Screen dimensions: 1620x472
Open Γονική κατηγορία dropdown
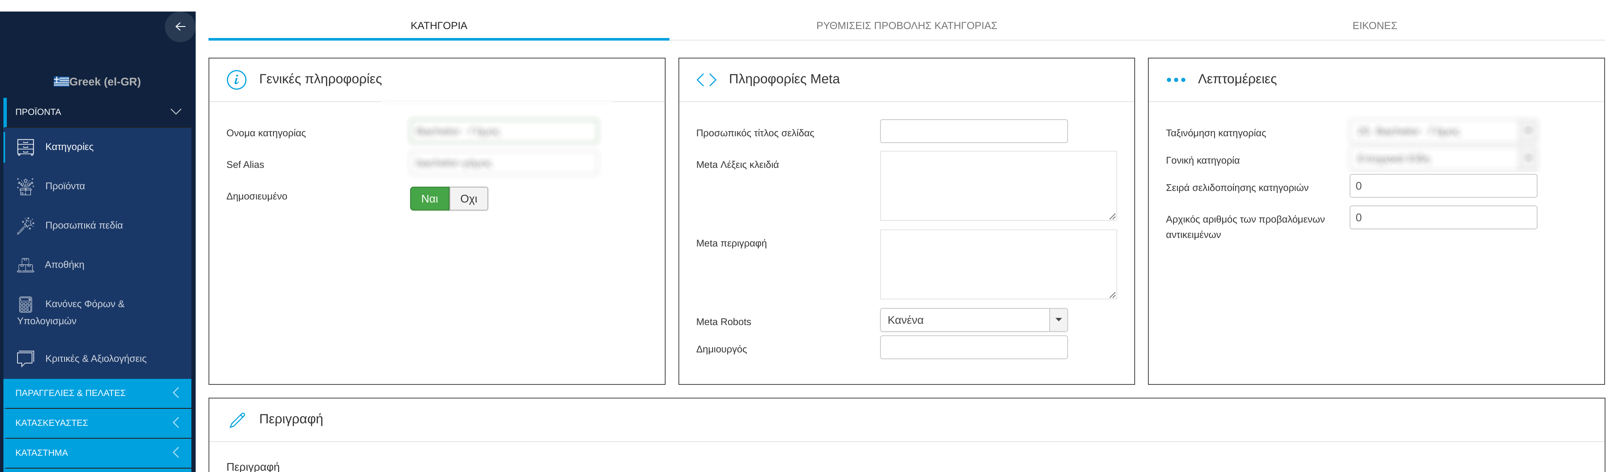pyautogui.click(x=1443, y=158)
